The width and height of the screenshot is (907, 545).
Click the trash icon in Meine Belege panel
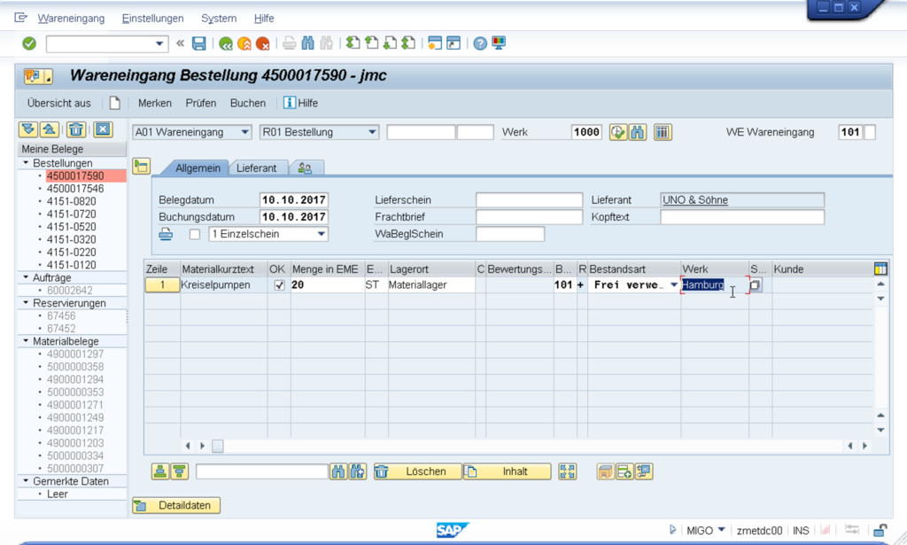(77, 130)
